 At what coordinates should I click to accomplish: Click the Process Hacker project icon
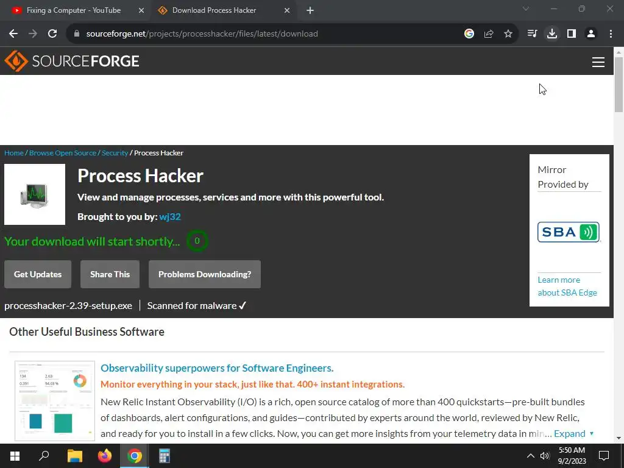coord(35,194)
